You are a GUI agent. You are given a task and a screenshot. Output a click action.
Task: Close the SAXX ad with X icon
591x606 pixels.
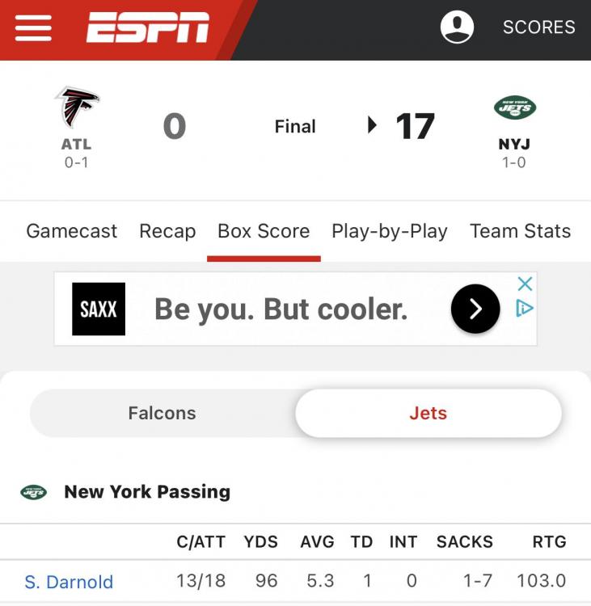coord(525,284)
